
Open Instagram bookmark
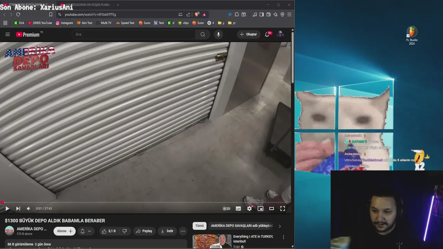coord(64,23)
